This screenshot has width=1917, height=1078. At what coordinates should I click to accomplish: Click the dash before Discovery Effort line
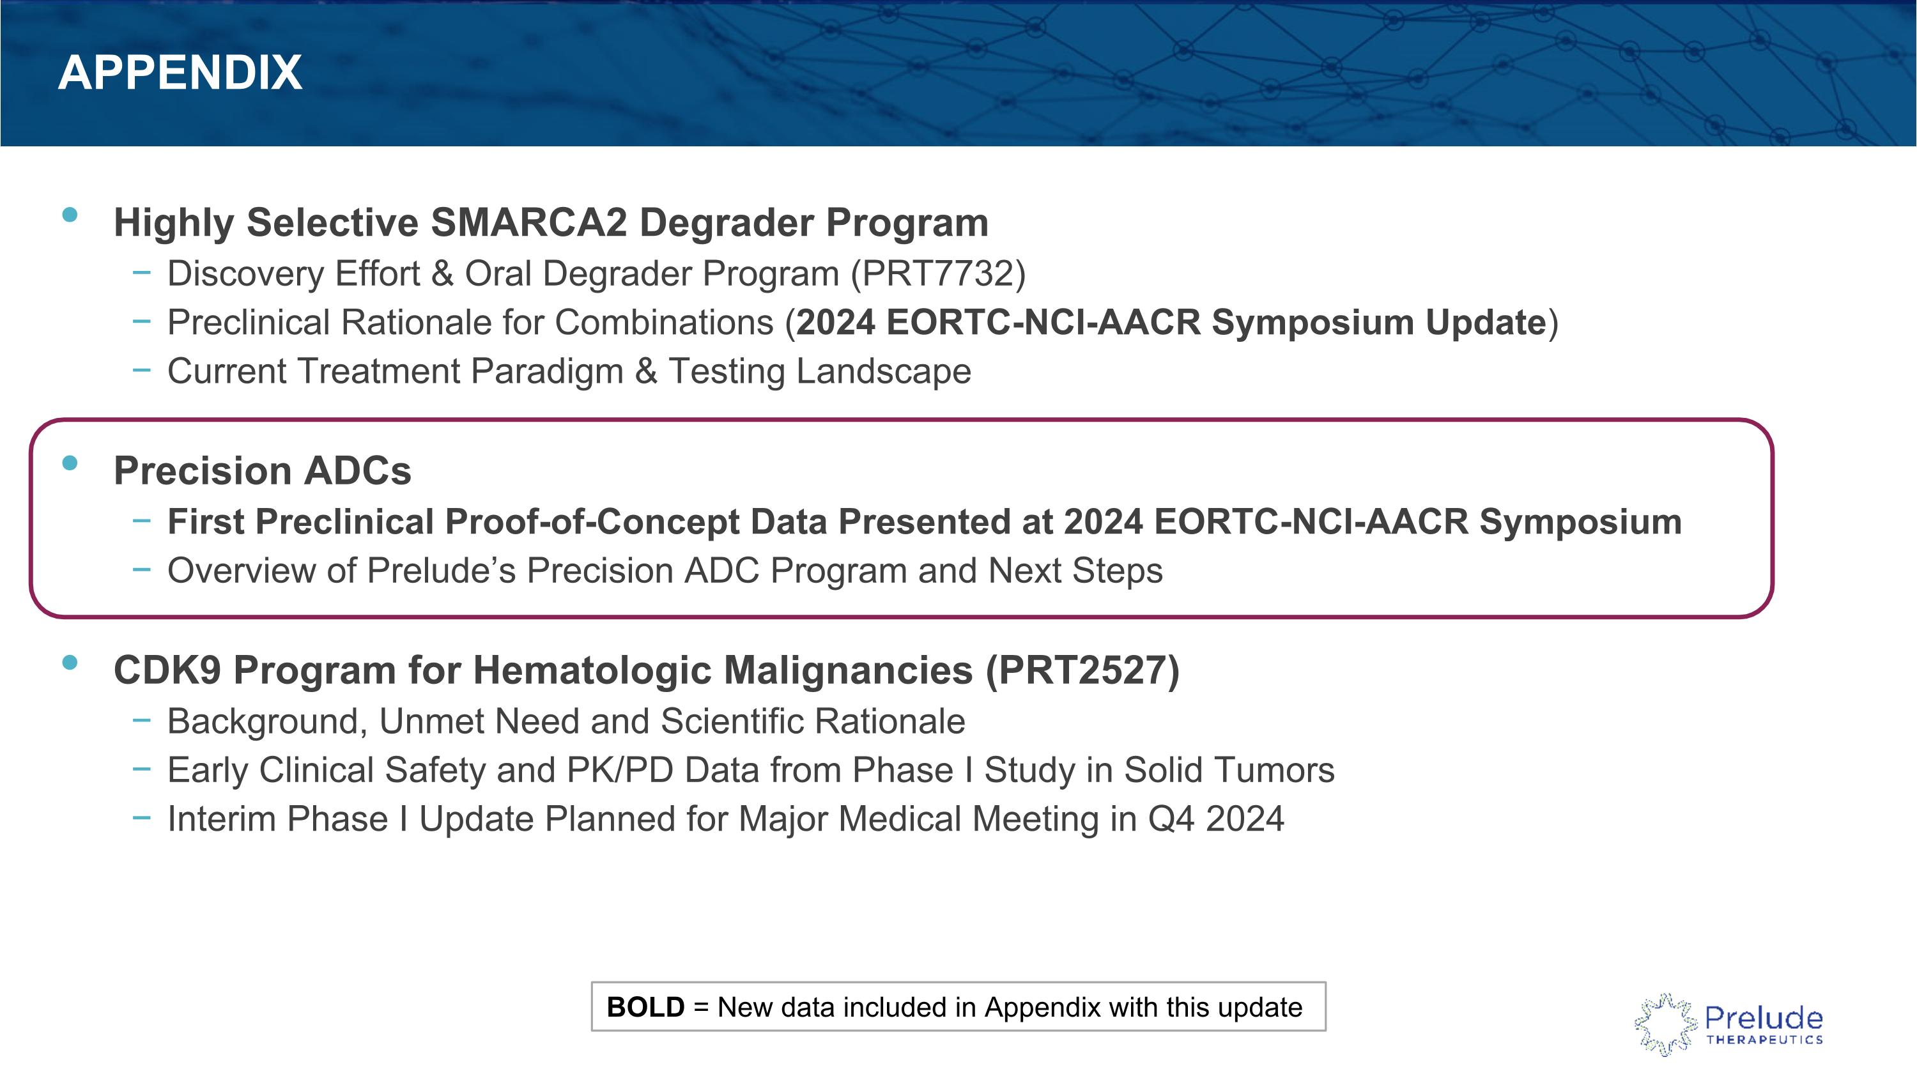point(141,273)
